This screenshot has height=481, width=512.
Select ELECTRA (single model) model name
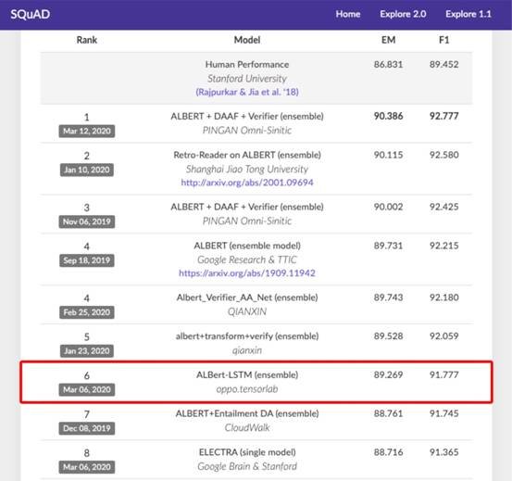click(x=247, y=452)
